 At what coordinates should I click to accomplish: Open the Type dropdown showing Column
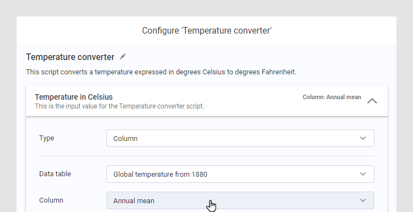240,138
